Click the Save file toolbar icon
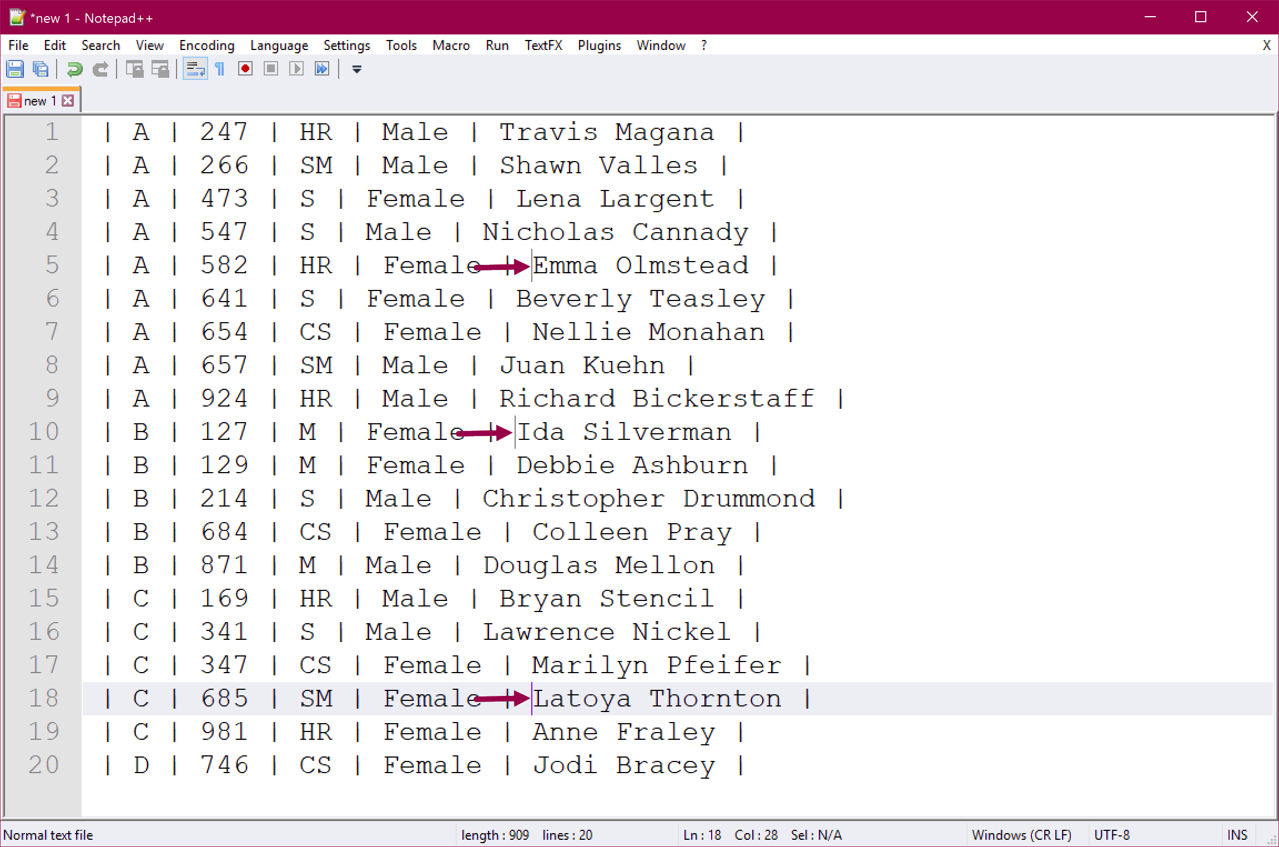The height and width of the screenshot is (847, 1279). (x=15, y=69)
